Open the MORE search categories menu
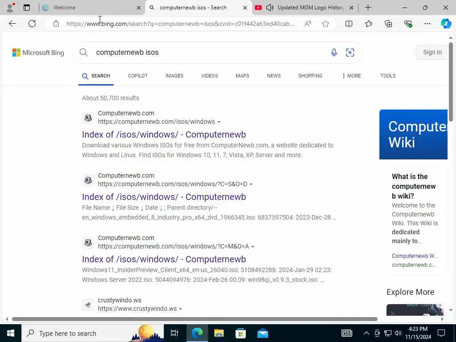 (x=351, y=76)
